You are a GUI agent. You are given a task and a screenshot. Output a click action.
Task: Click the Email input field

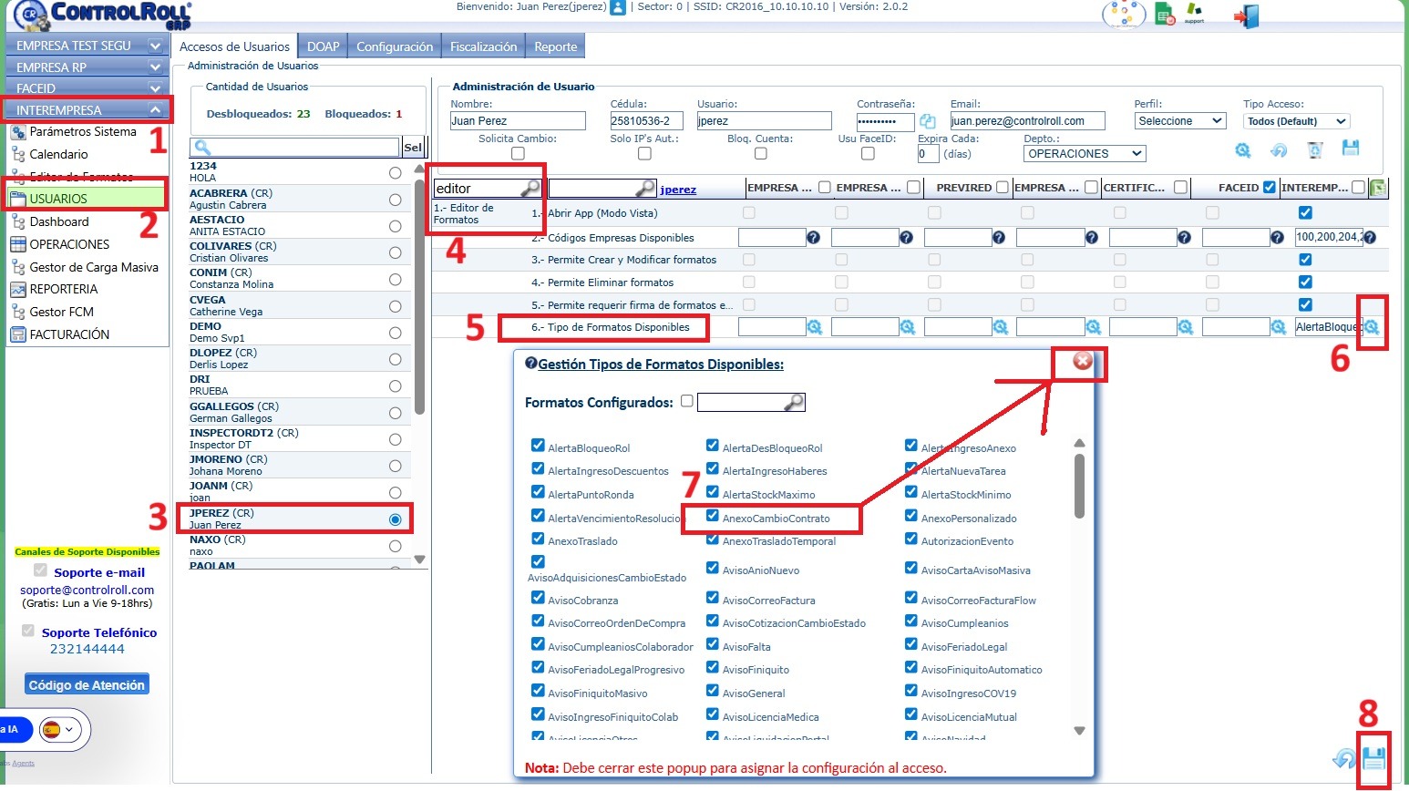1027,121
